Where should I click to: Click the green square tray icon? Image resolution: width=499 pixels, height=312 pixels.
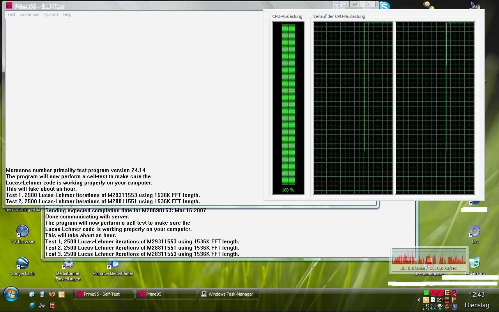coord(426,292)
